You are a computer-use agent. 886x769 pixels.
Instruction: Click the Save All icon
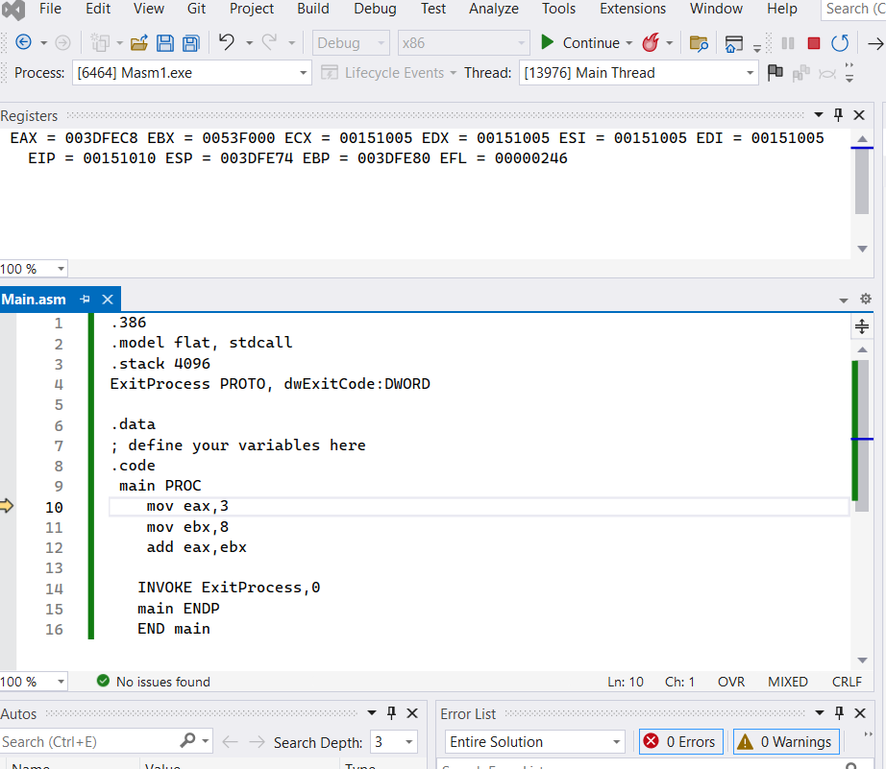[x=191, y=43]
